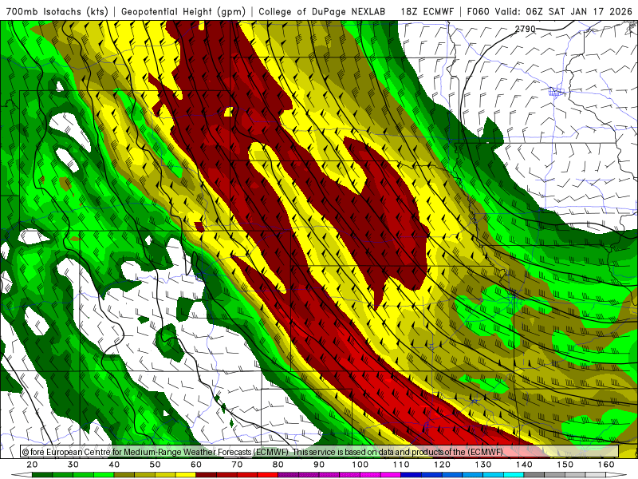The width and height of the screenshot is (638, 479).
Task: Click the '20' label on color scale
Action: coord(32,465)
